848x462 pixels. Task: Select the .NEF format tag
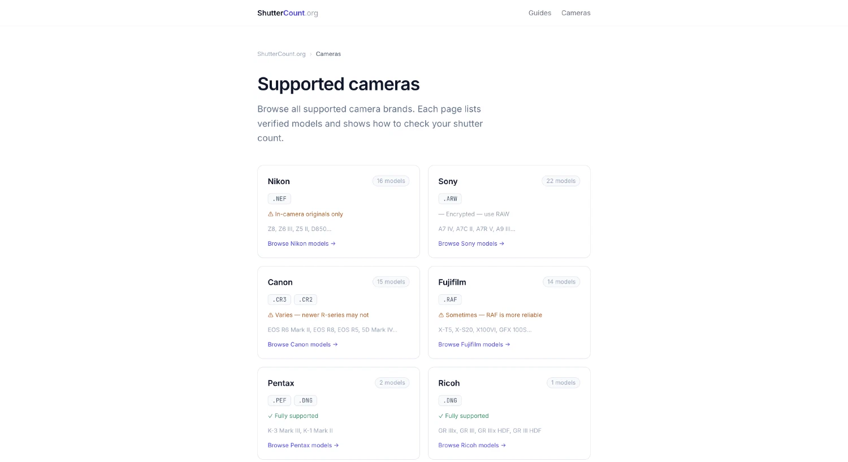pyautogui.click(x=279, y=199)
